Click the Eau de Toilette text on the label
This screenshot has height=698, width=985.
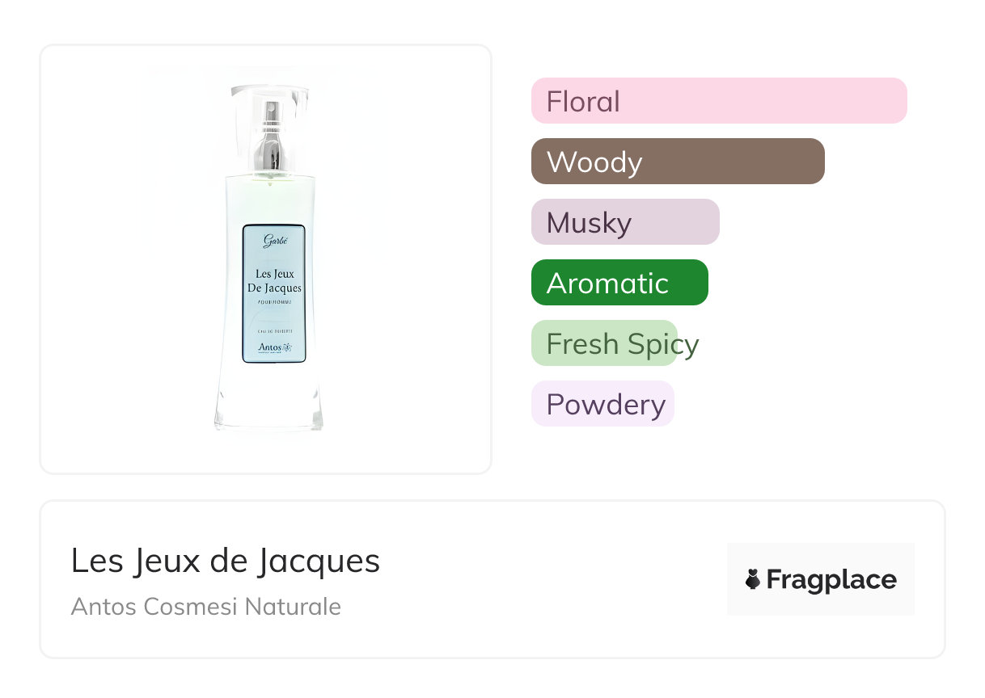coord(273,331)
